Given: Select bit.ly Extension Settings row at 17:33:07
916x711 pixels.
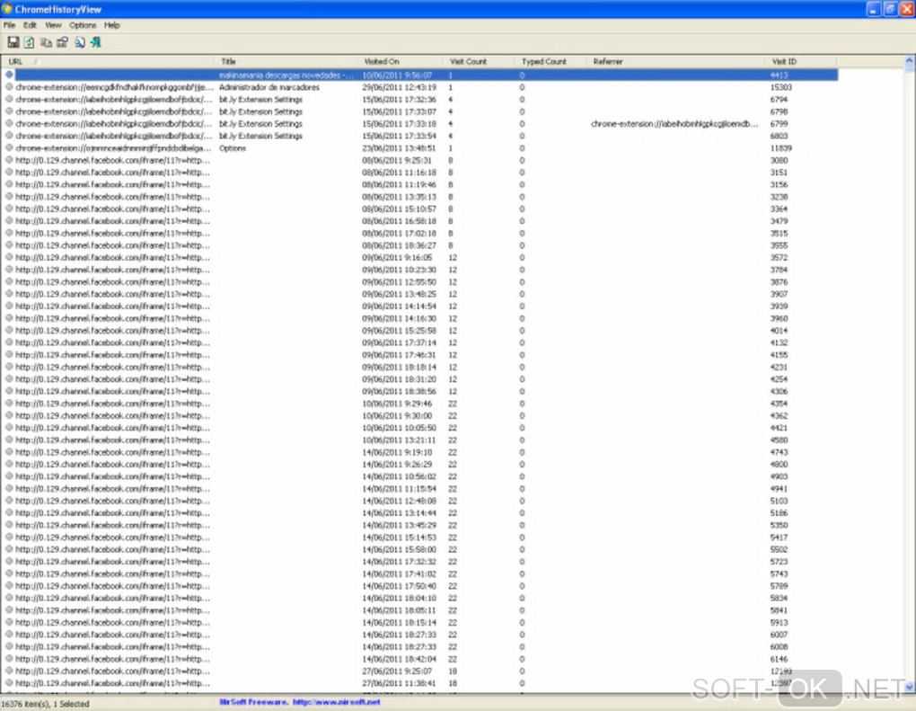Looking at the screenshot, I should (420, 111).
